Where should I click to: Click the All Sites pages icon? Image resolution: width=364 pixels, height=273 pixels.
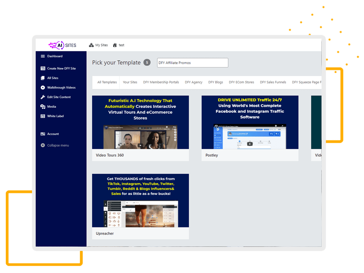pos(43,78)
